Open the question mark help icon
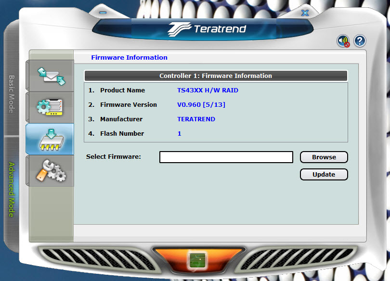 click(x=360, y=41)
